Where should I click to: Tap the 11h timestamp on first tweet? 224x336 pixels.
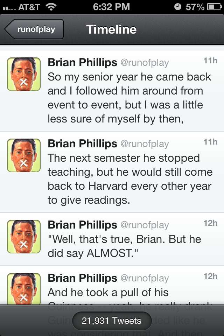210,61
